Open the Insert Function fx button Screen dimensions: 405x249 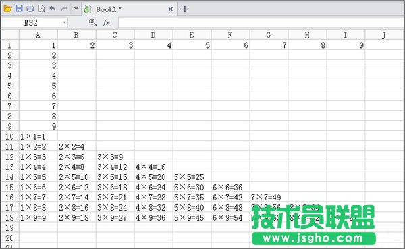click(106, 22)
